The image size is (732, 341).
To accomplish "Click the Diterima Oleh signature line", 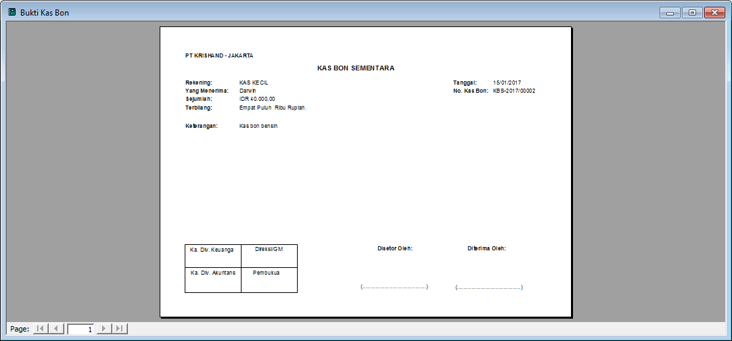I will [x=488, y=288].
